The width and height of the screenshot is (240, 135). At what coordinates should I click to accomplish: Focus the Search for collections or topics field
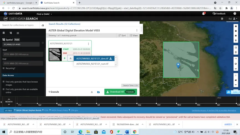20,25
